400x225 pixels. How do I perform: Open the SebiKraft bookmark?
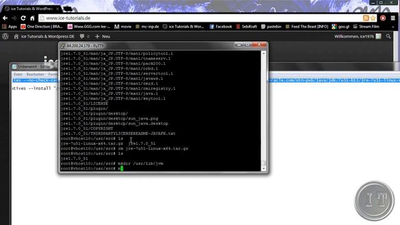(x=246, y=26)
